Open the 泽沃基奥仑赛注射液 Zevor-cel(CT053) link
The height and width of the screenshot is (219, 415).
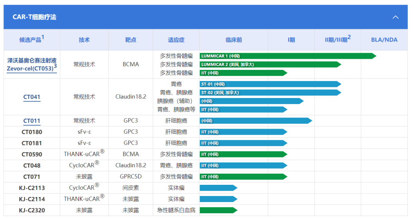(32, 65)
